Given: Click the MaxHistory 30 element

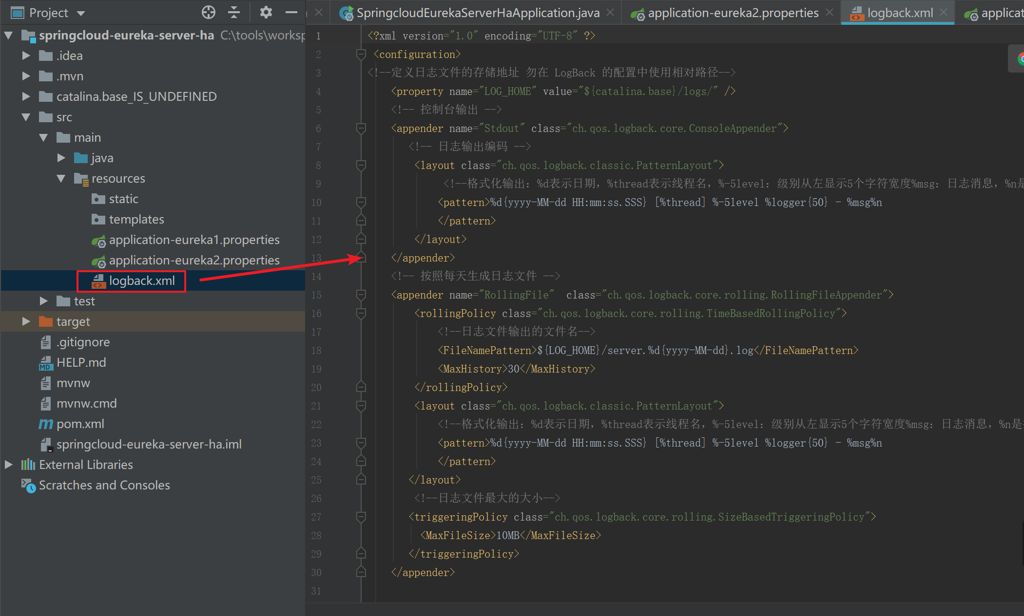Looking at the screenshot, I should [x=516, y=369].
